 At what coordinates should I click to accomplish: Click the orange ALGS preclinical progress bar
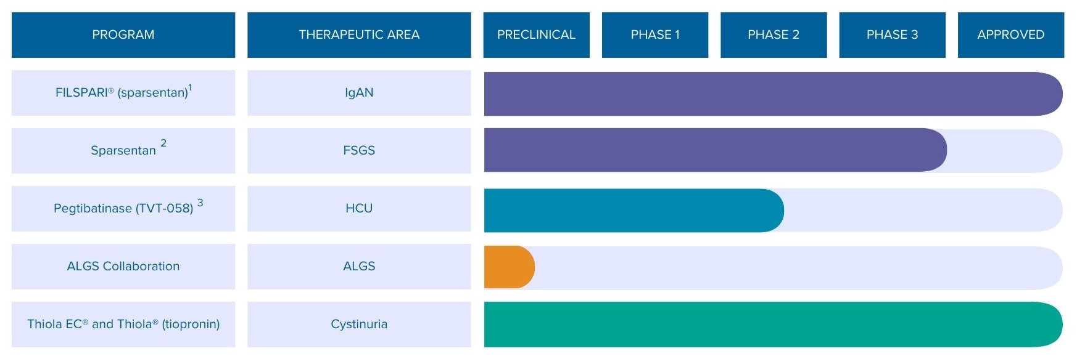508,267
